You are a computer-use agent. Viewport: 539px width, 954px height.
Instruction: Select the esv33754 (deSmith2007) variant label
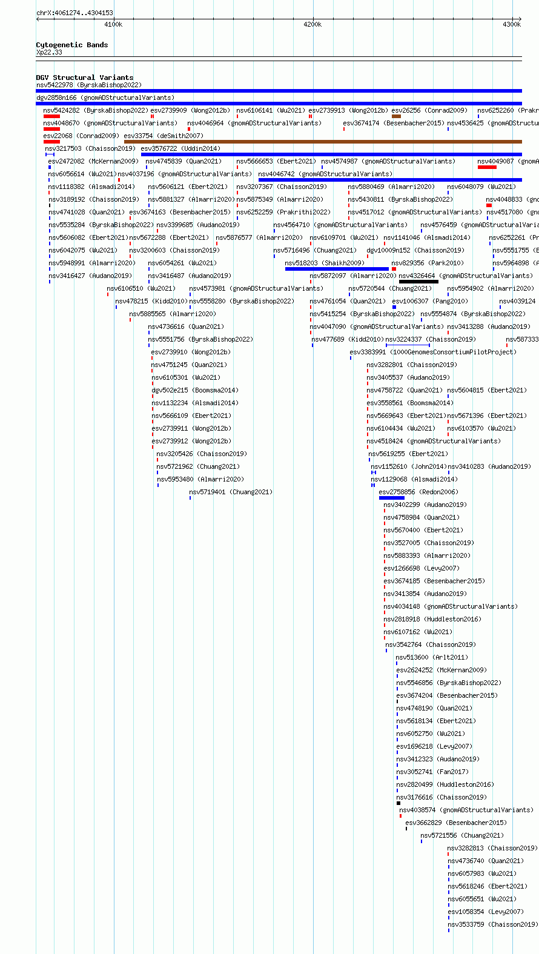pos(164,136)
